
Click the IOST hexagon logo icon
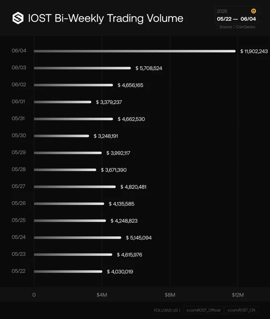[x=18, y=18]
